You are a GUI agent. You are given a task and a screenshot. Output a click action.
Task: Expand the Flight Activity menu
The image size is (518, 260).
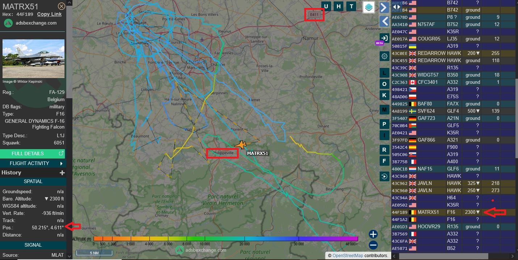pyautogui.click(x=33, y=163)
